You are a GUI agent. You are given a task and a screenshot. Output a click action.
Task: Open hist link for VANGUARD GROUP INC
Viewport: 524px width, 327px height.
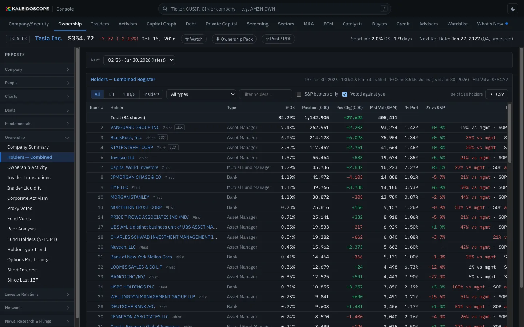[167, 128]
